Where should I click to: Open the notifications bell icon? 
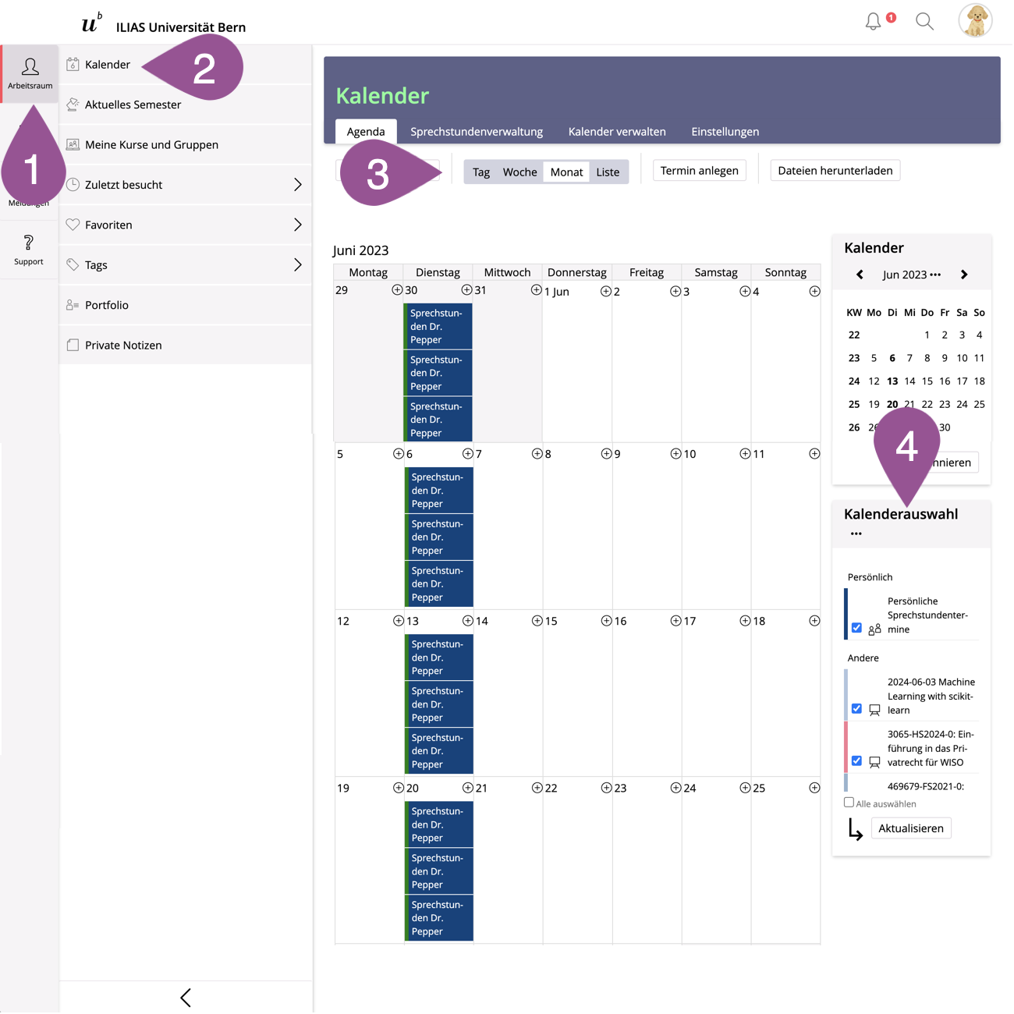(x=874, y=22)
